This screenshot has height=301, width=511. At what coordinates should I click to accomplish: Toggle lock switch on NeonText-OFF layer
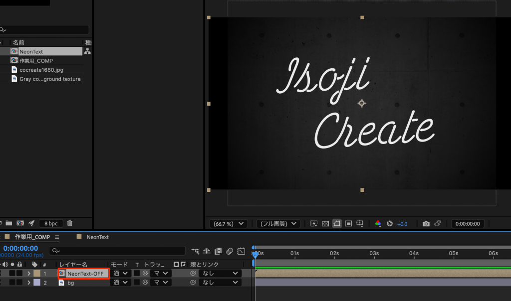click(x=19, y=273)
